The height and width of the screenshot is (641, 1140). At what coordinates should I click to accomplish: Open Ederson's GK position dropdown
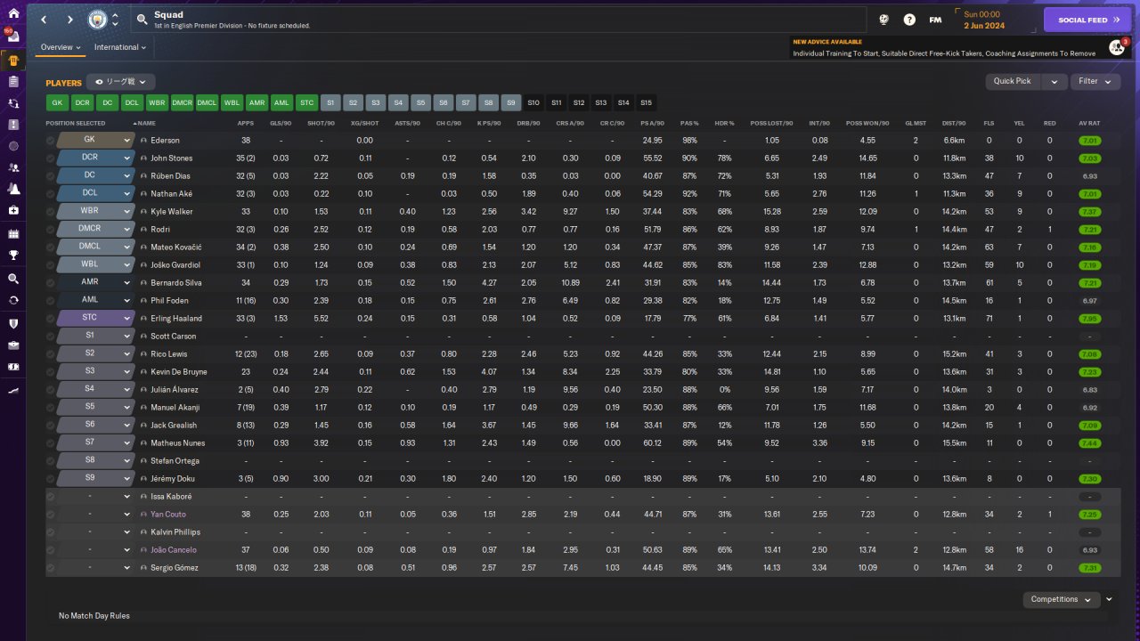94,140
